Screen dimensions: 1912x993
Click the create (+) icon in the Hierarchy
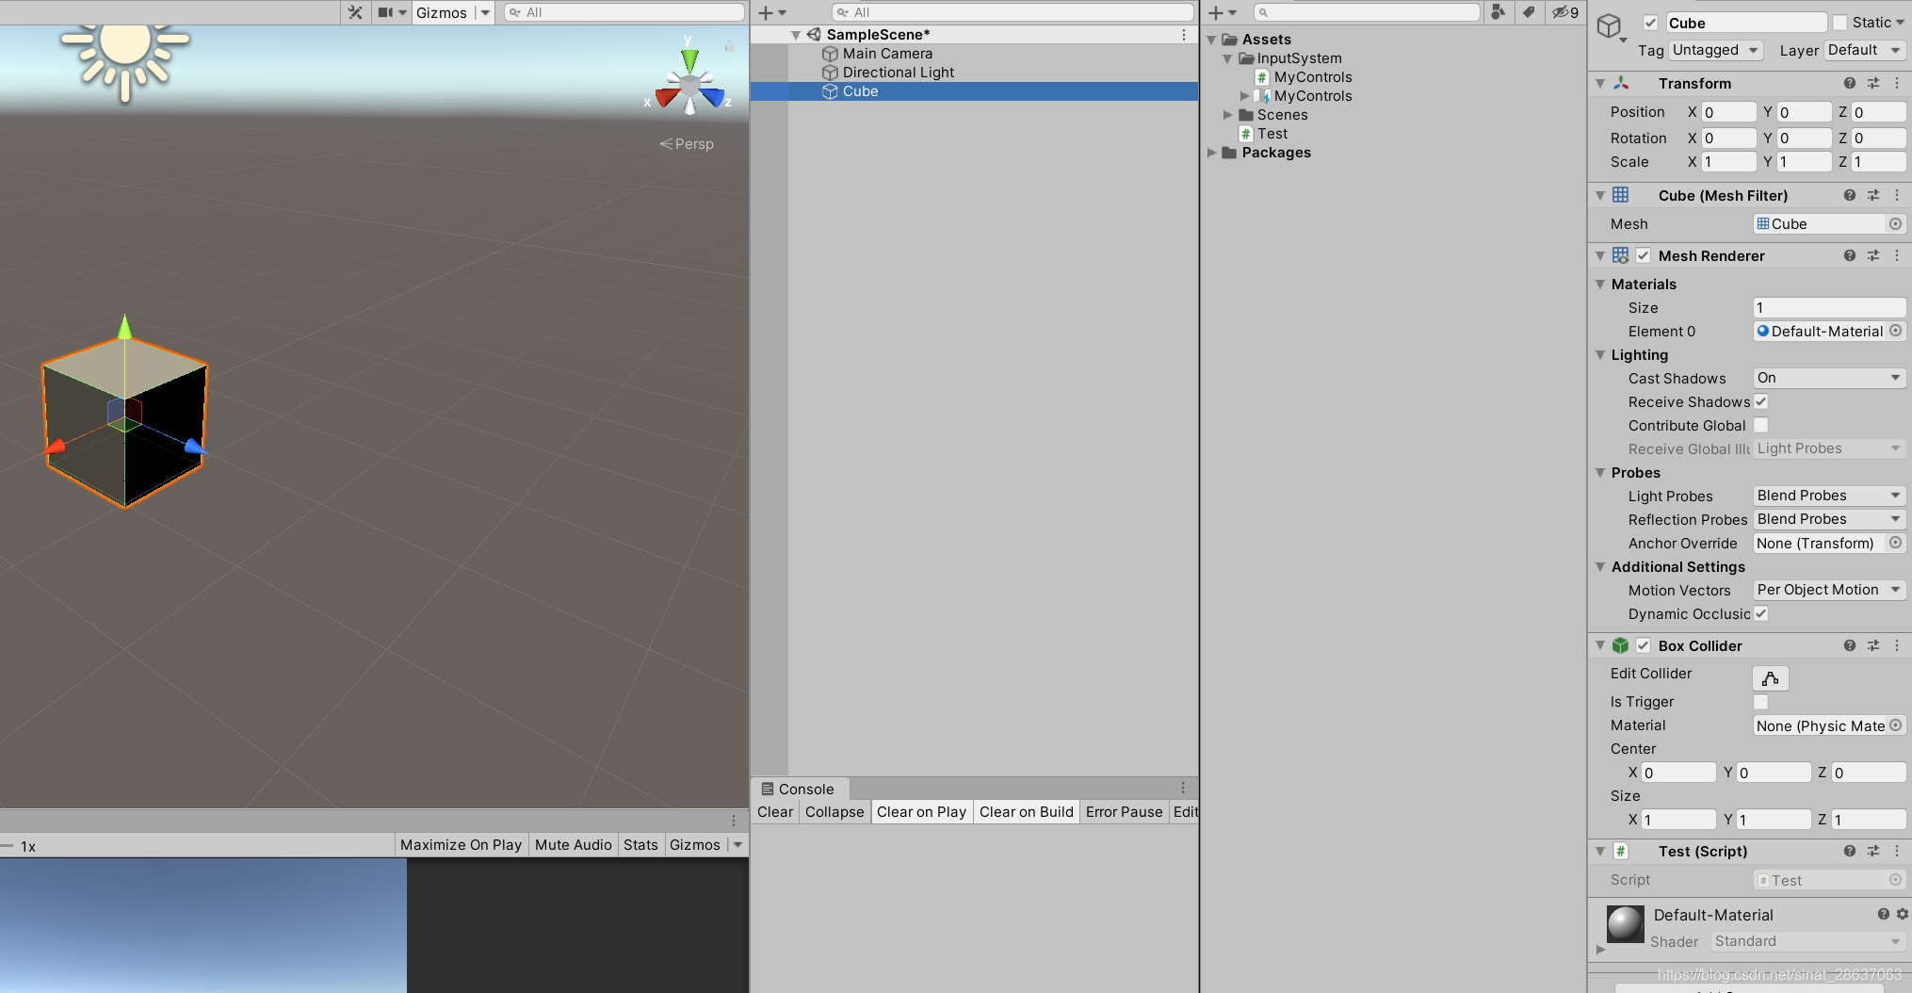(x=765, y=12)
